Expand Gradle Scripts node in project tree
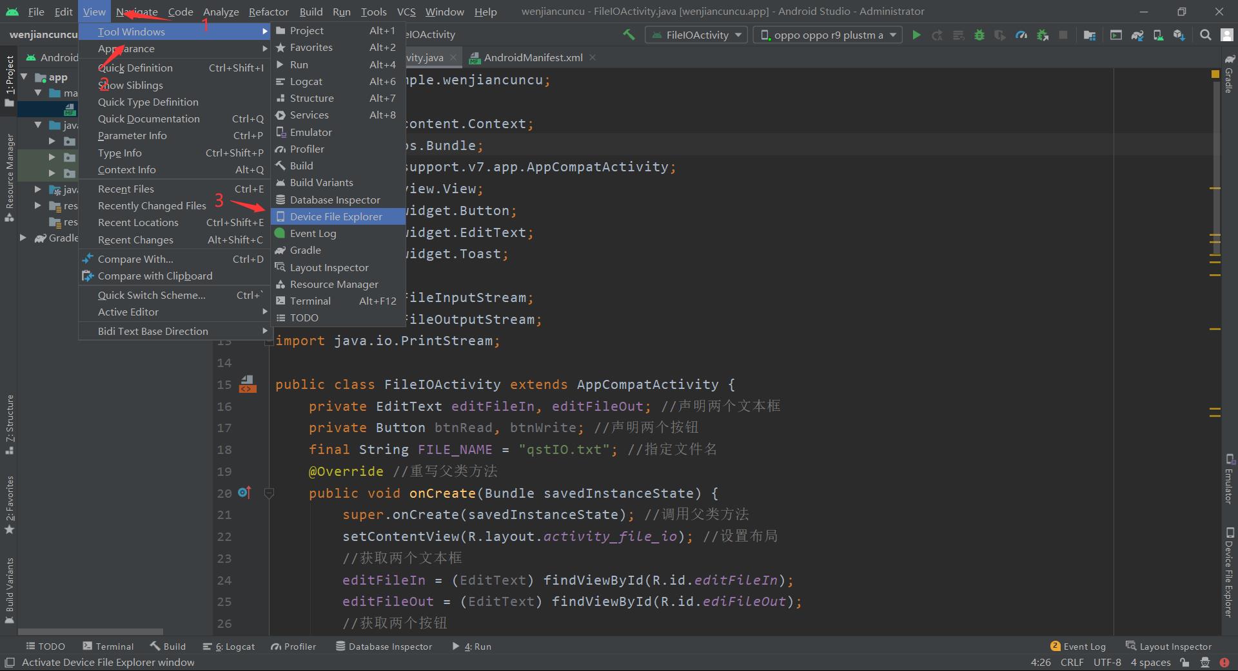 (23, 238)
